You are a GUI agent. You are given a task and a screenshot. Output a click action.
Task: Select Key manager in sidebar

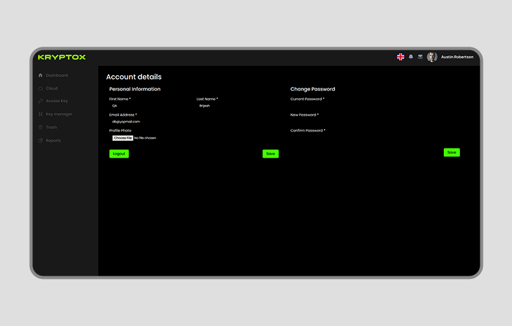pyautogui.click(x=59, y=114)
